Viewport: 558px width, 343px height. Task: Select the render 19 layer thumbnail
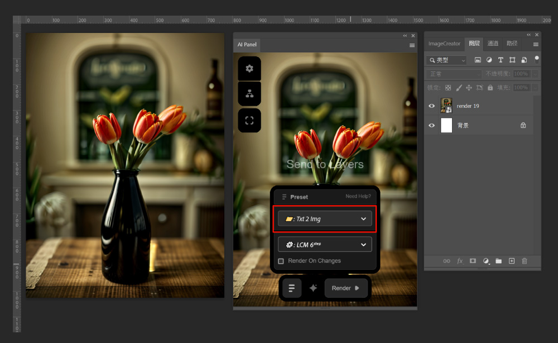click(446, 106)
